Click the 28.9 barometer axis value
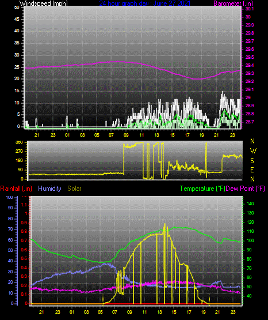The height and width of the screenshot is (320, 268). pyautogui.click(x=250, y=106)
